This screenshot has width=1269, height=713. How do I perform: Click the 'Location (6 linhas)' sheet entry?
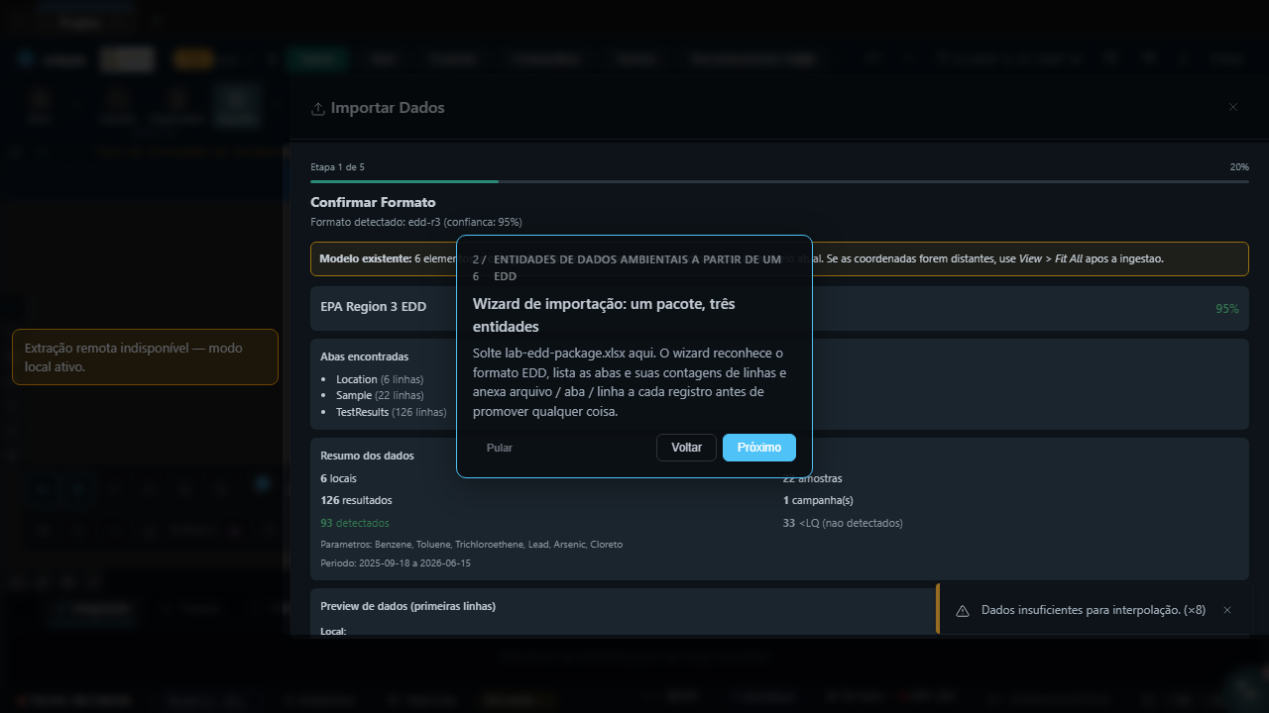(380, 379)
